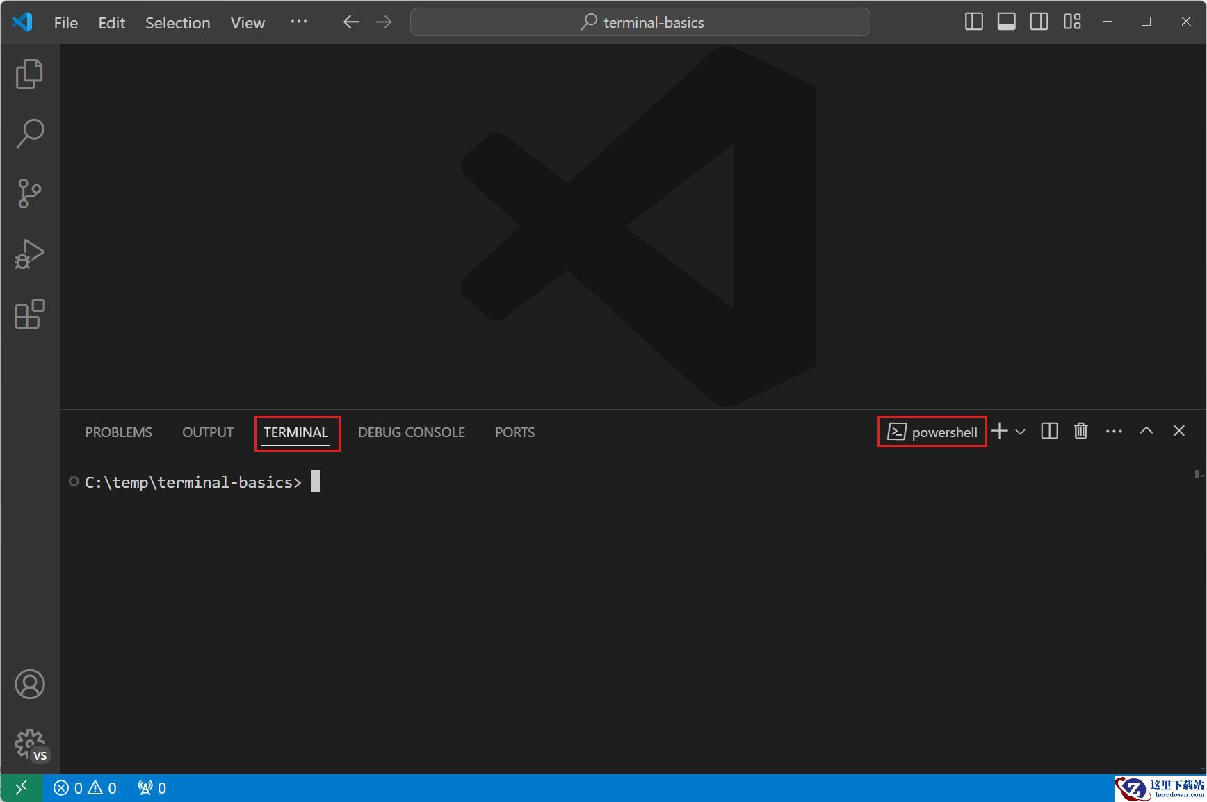Open the File menu
The width and height of the screenshot is (1207, 802).
[66, 23]
